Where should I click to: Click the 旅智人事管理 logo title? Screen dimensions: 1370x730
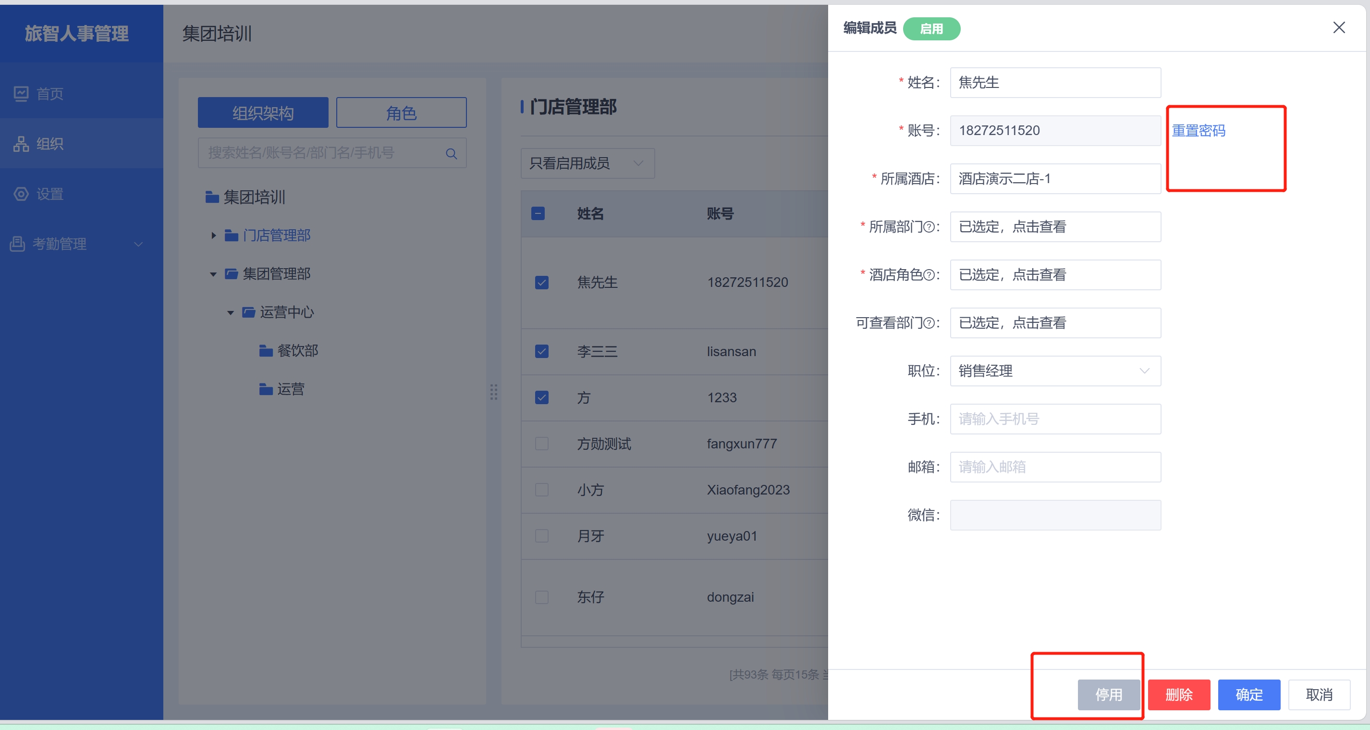coord(76,34)
